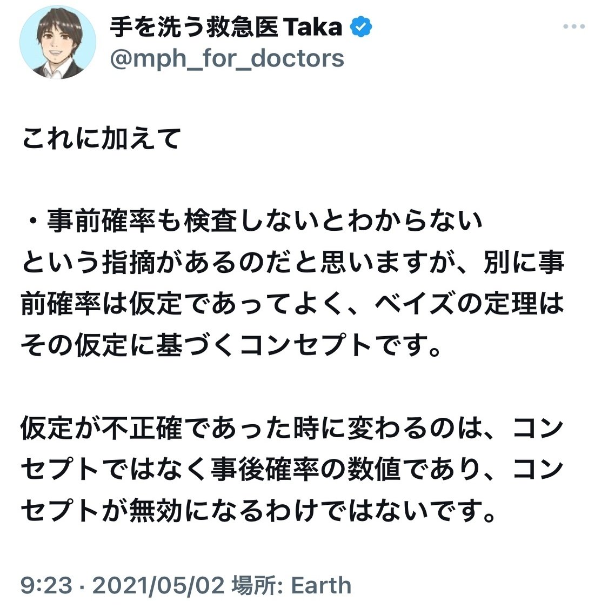Viewport: 608px width, 608px height.
Task: Click the line starting 仮定が不正確であった時に
Action: pos(292,428)
